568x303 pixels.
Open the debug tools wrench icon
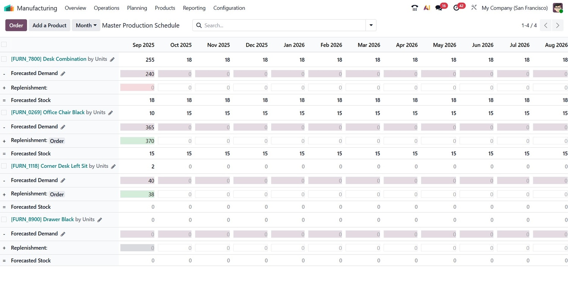click(474, 8)
